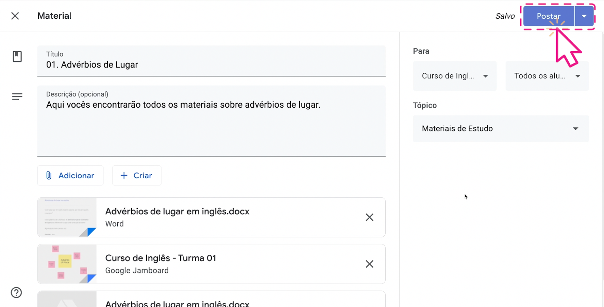Screen dimensions: 604x307
Task: Open the Word document thumbnail
Action: 67,217
